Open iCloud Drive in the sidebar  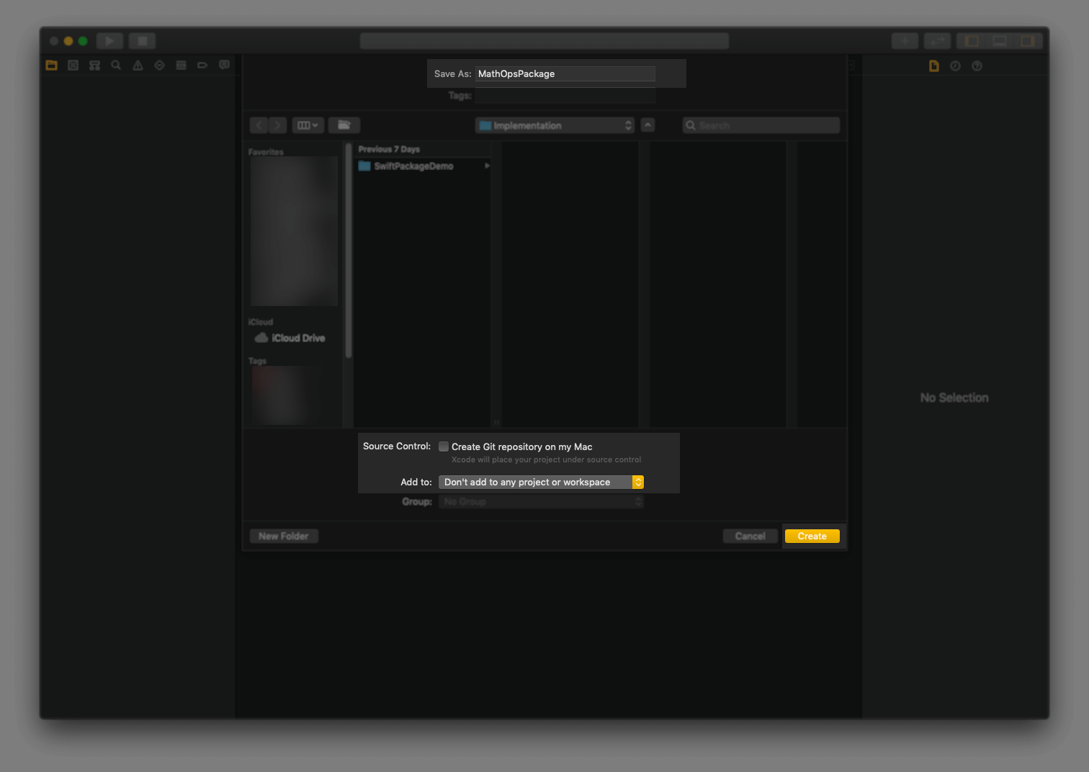click(x=297, y=338)
